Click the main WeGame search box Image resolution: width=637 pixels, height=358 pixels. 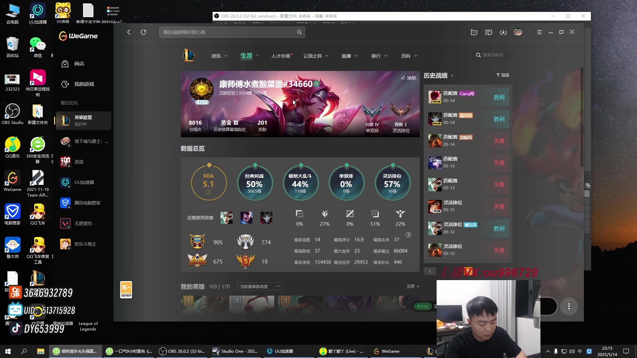pyautogui.click(x=232, y=32)
